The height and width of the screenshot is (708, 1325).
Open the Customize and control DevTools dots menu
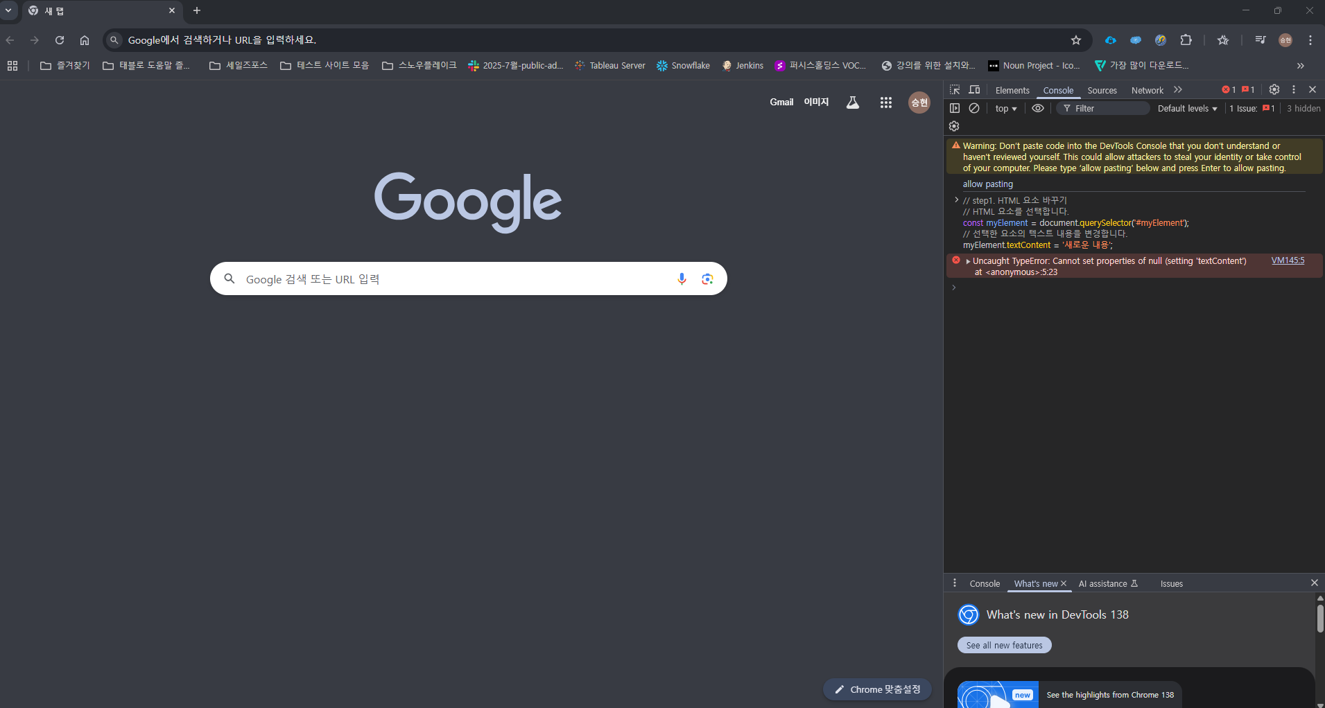tap(1294, 89)
